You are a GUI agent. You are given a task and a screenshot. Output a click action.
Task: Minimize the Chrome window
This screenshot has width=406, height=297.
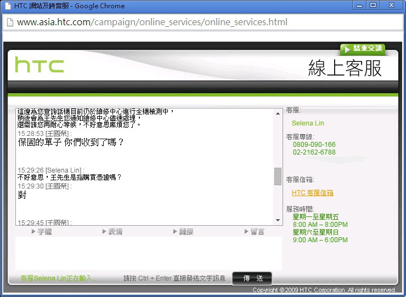coord(359,5)
